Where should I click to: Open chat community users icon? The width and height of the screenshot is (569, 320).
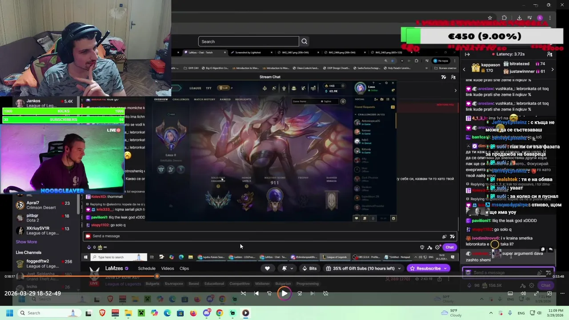[549, 54]
